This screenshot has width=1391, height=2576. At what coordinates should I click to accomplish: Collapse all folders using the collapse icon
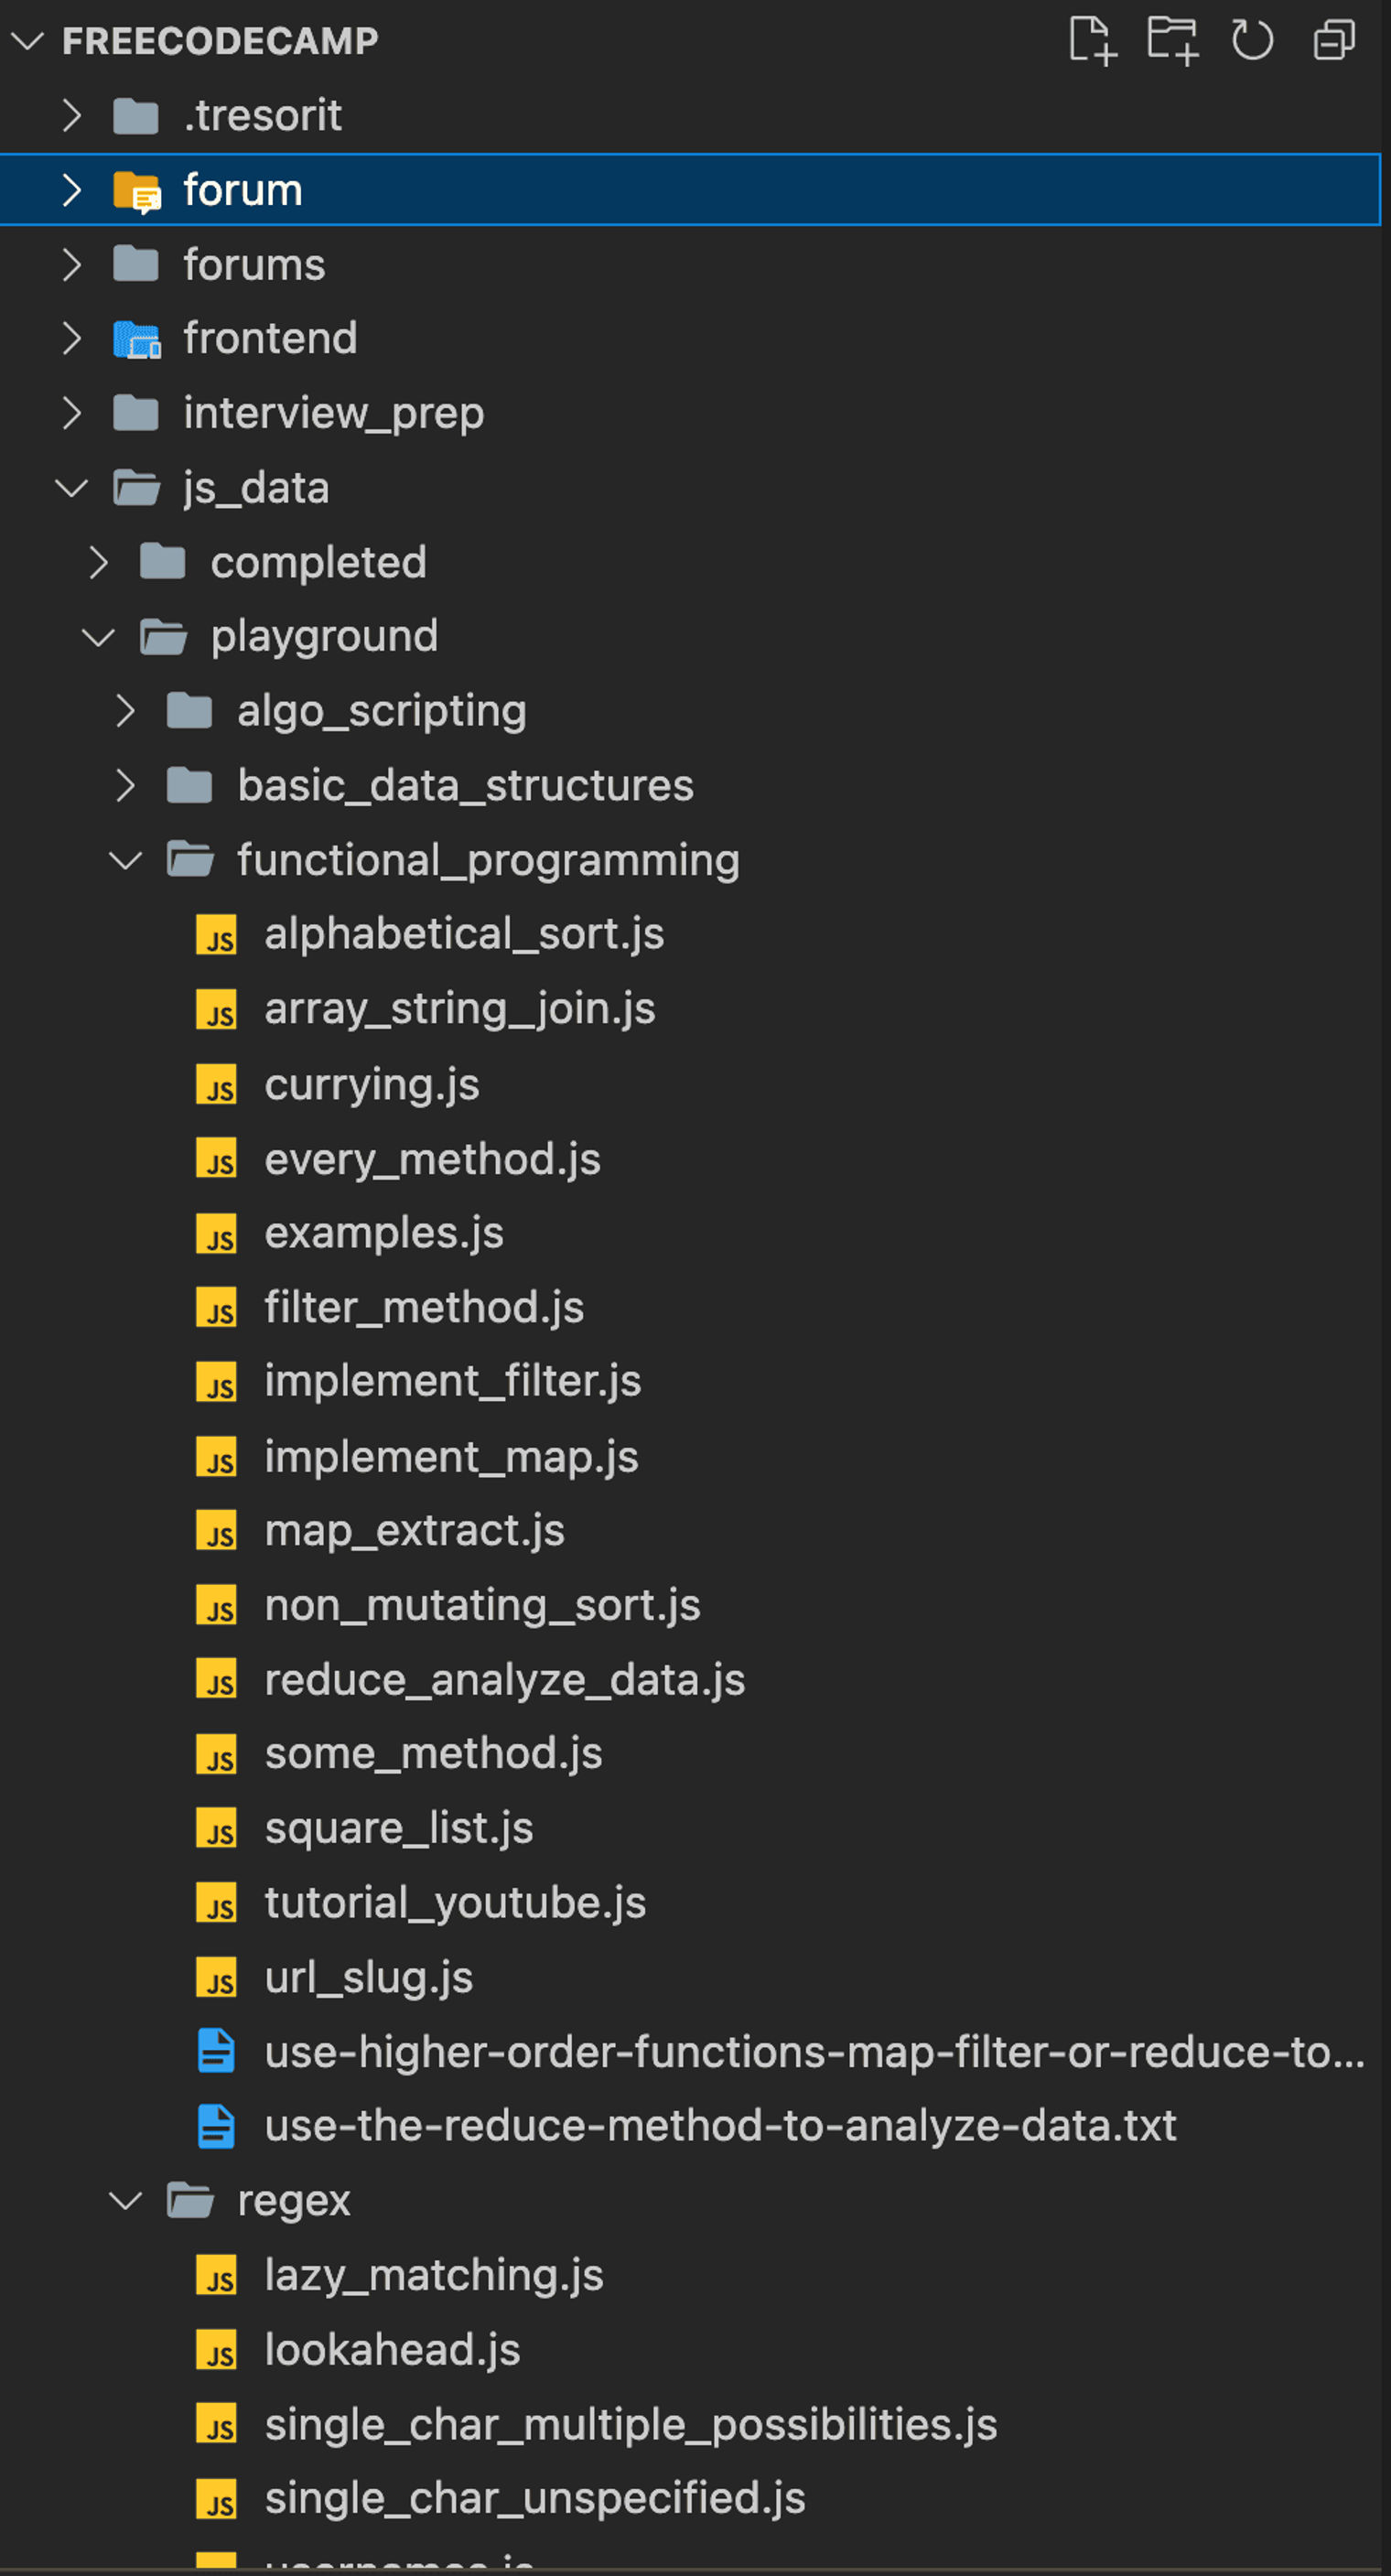1334,41
